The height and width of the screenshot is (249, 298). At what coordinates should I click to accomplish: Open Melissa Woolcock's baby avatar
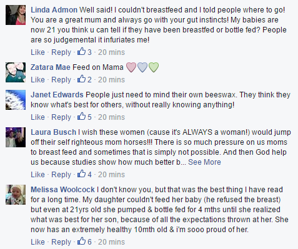[x=16, y=195]
